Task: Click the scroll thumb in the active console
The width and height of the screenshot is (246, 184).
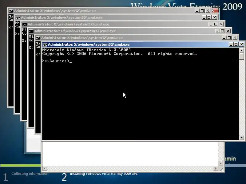Action: (241, 56)
